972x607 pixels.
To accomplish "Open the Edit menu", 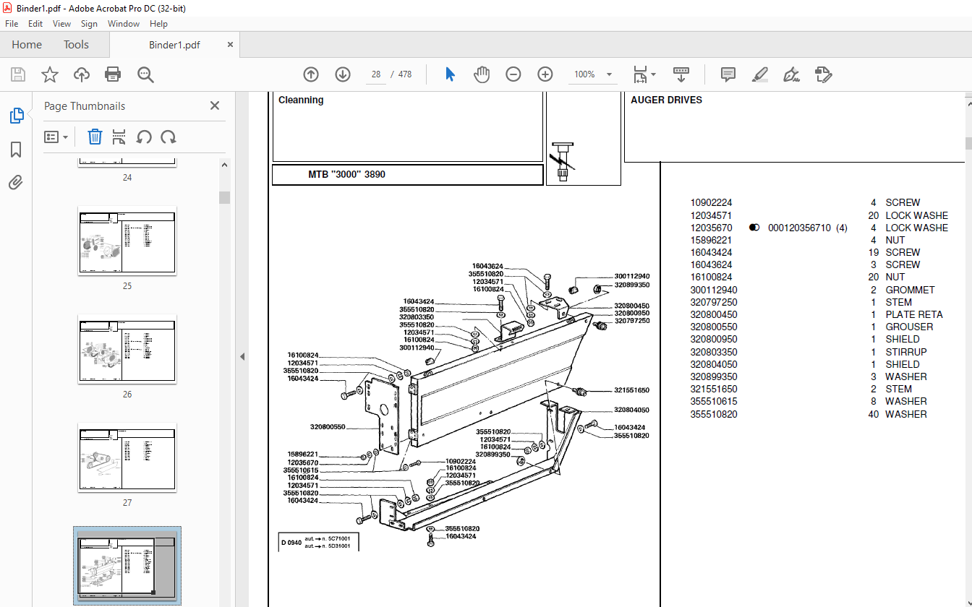I will tap(35, 24).
